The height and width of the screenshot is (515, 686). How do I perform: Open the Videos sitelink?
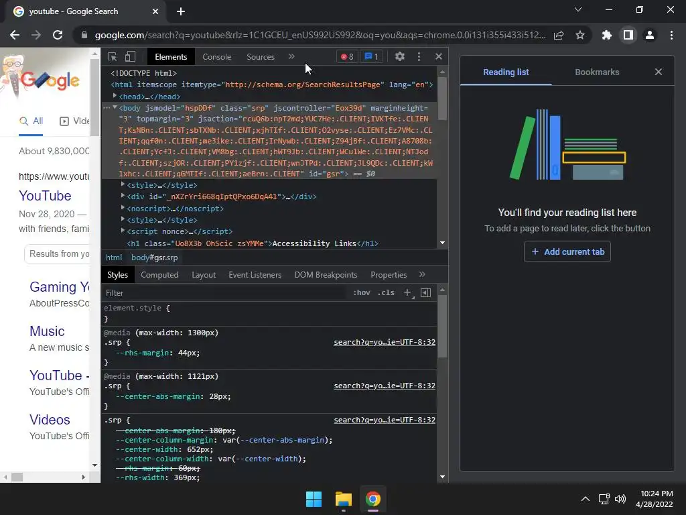(x=50, y=420)
